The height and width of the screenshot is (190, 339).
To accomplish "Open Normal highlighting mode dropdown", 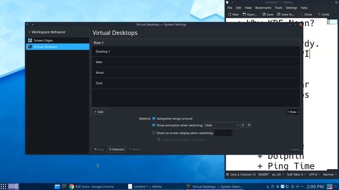I will pyautogui.click(x=329, y=175).
